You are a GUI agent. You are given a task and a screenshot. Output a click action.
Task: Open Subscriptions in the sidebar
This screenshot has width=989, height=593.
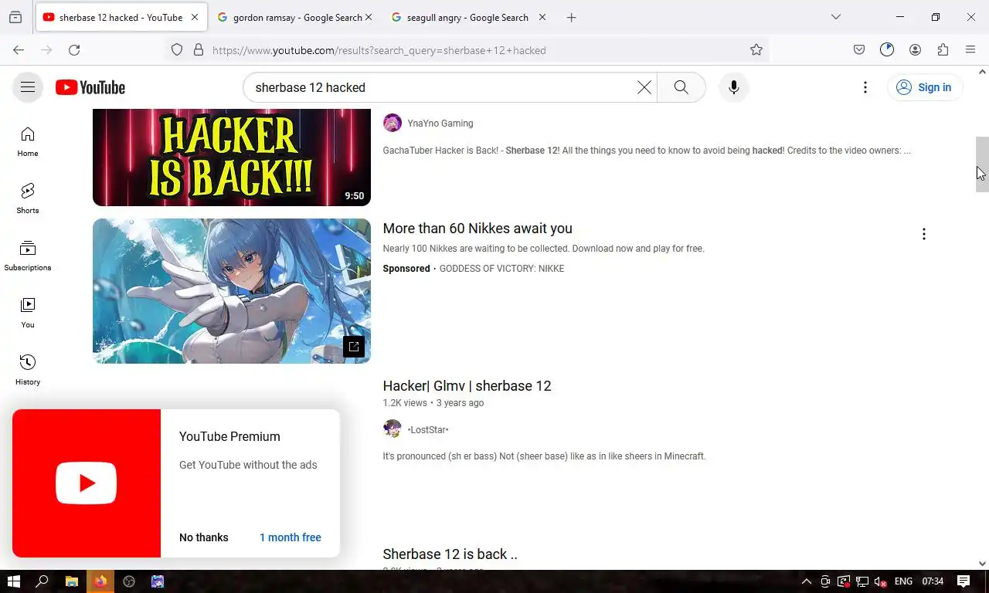point(28,256)
